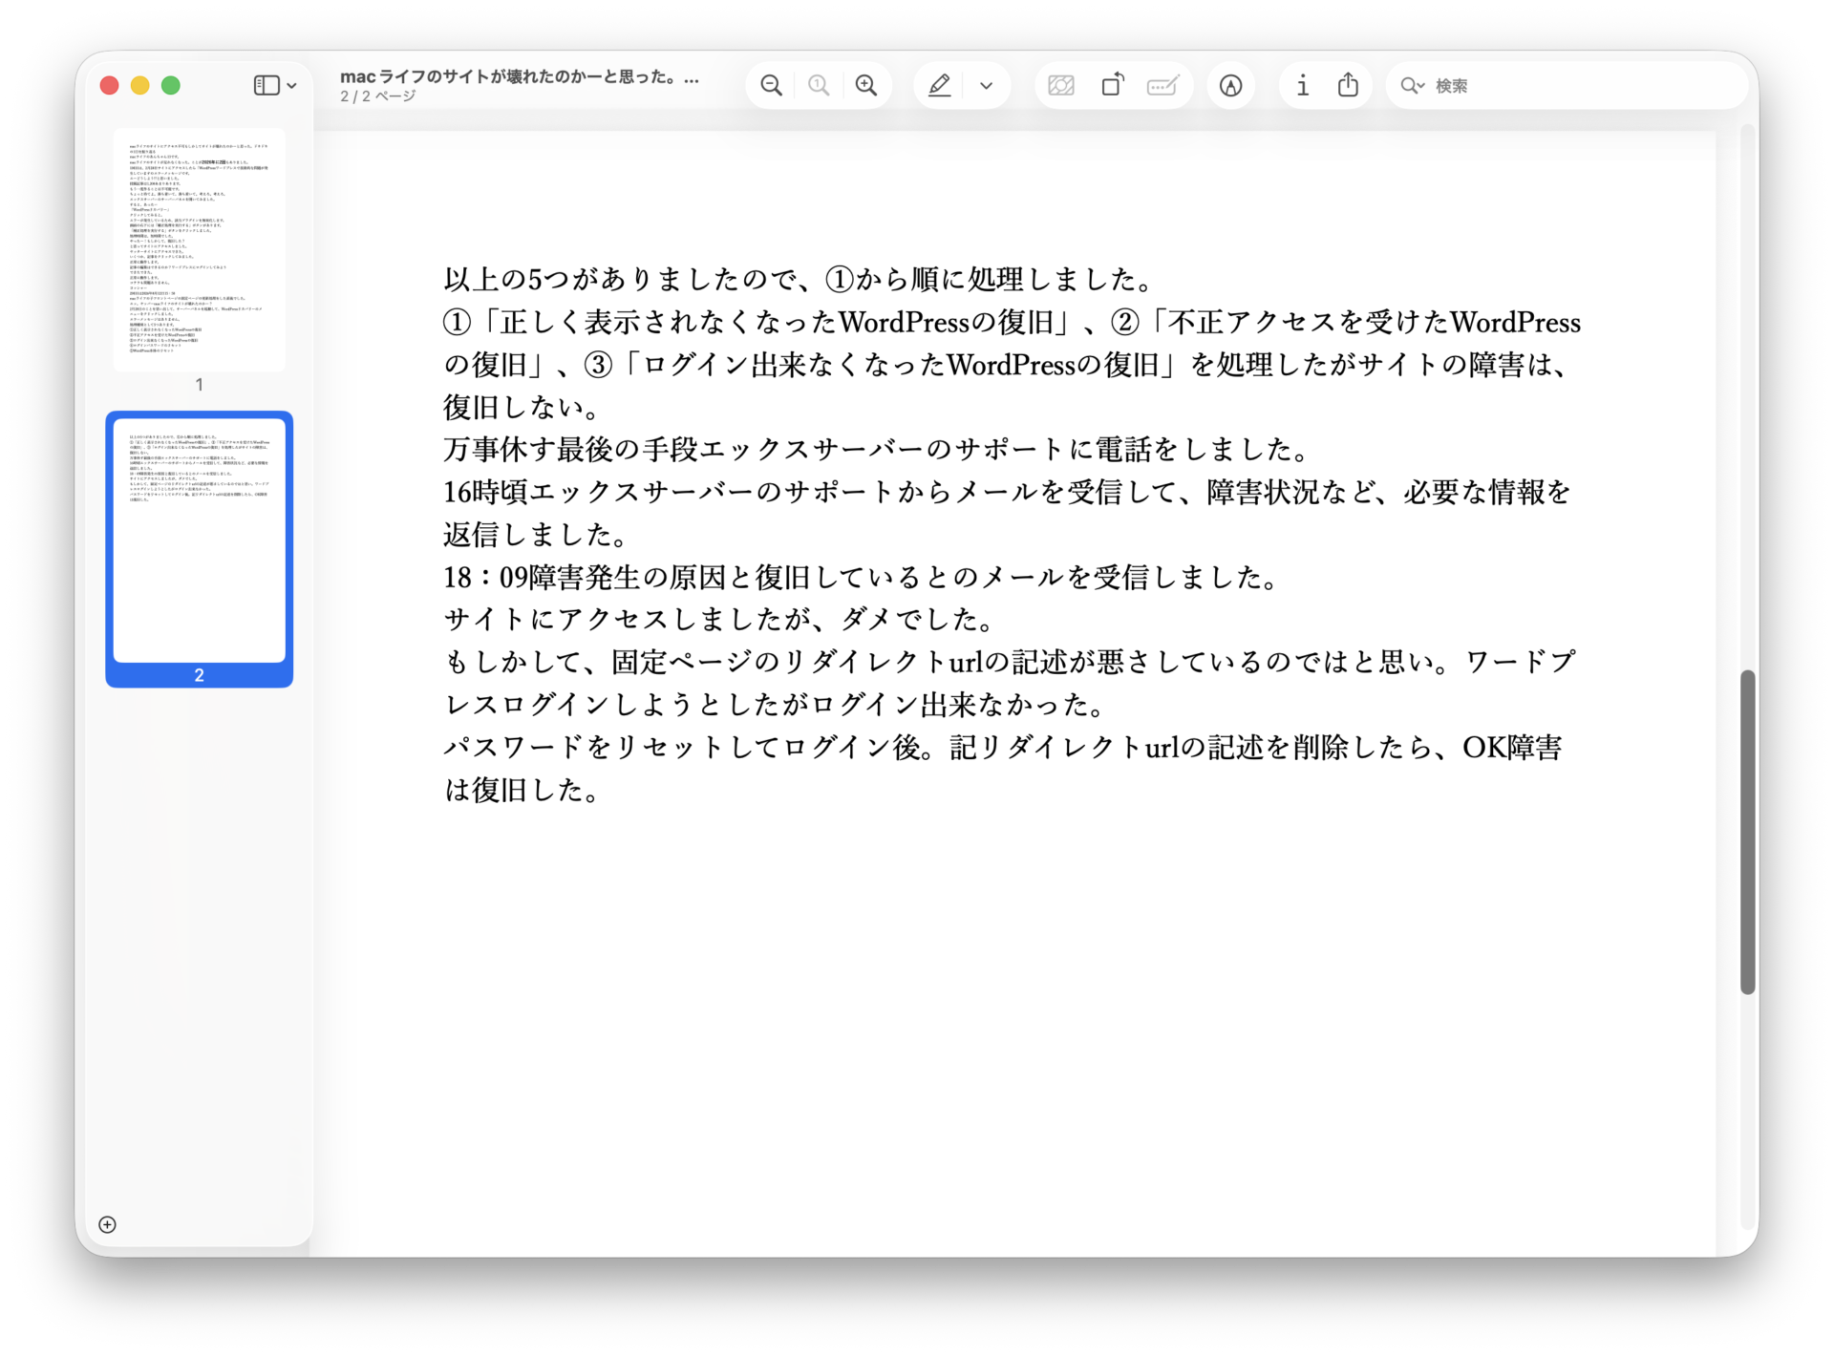Click the 2 / 2 ページ page indicator
1834x1356 pixels.
378,96
